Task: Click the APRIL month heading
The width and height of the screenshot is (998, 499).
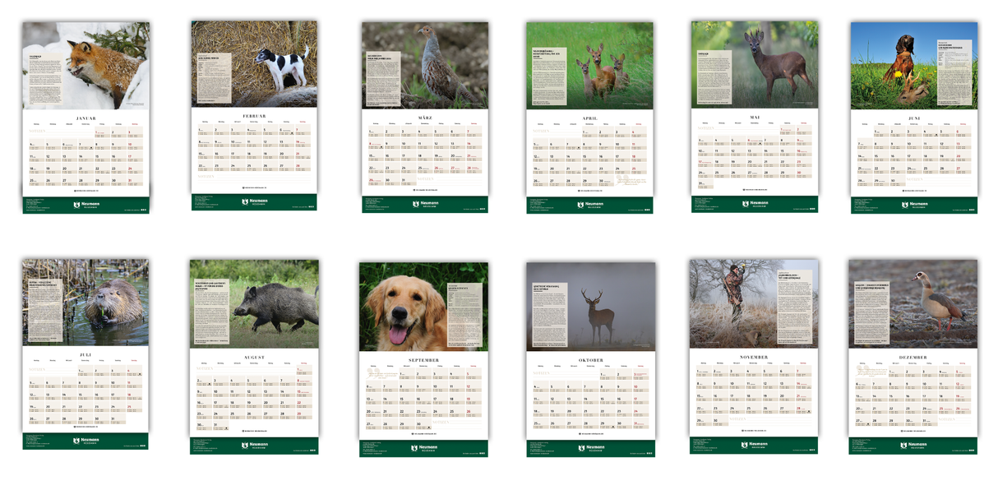Action: point(589,118)
